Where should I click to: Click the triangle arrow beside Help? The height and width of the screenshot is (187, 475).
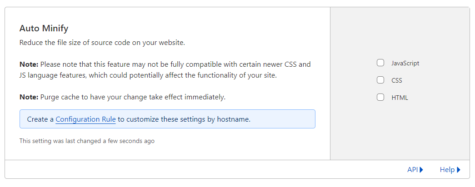[459, 170]
